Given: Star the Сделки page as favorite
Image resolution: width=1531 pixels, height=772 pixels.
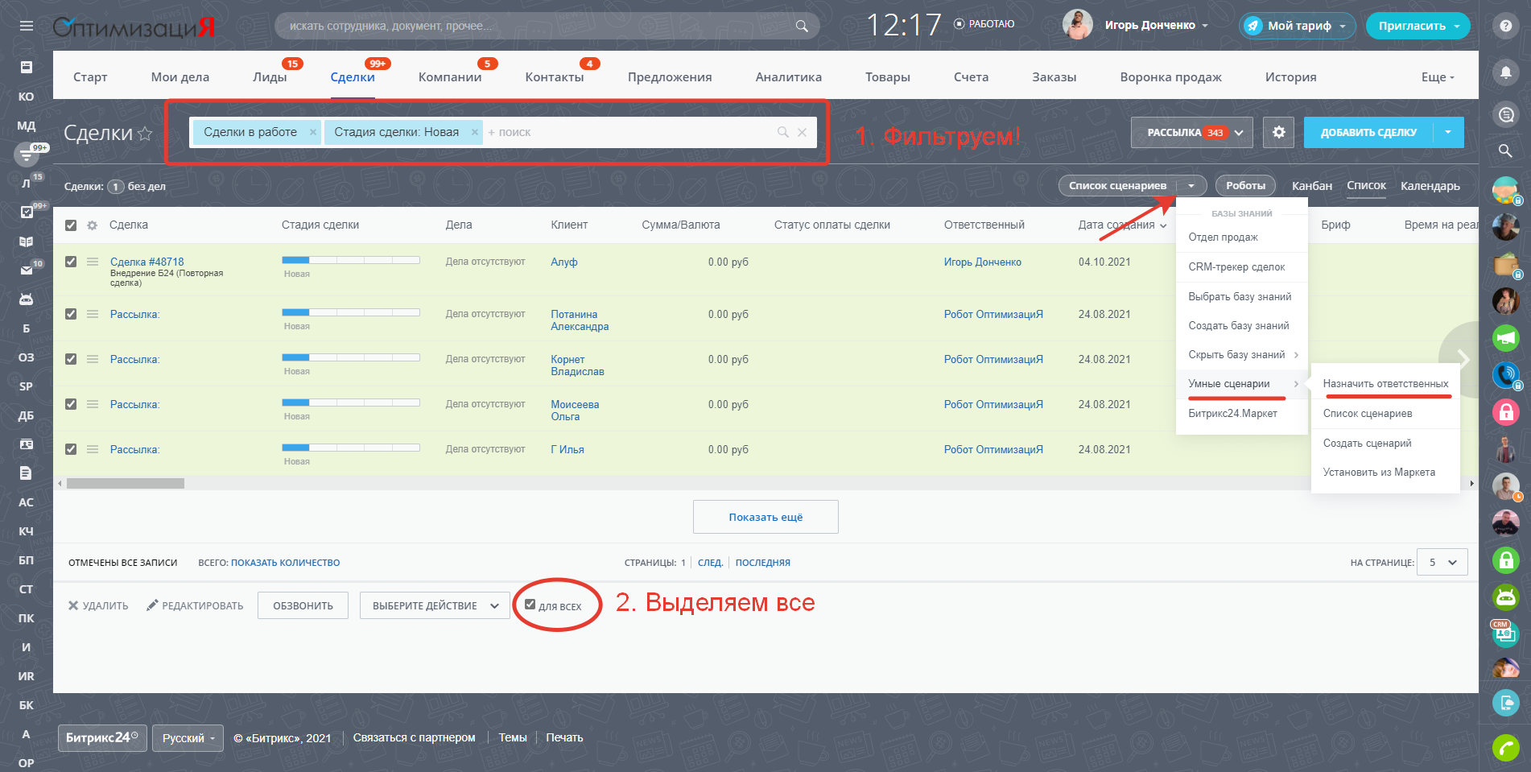Looking at the screenshot, I should [145, 134].
